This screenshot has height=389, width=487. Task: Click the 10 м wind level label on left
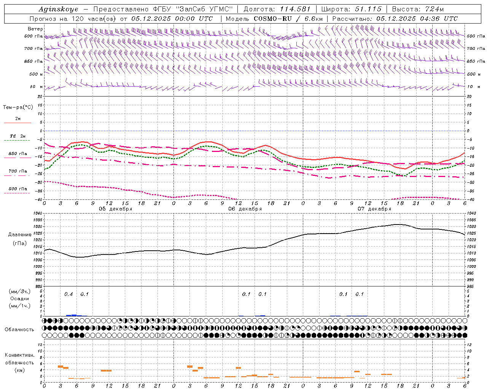[x=37, y=87]
